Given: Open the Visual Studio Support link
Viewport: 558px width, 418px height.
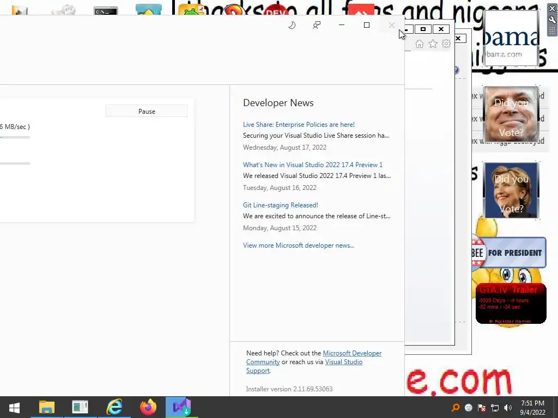Looking at the screenshot, I should click(344, 362).
